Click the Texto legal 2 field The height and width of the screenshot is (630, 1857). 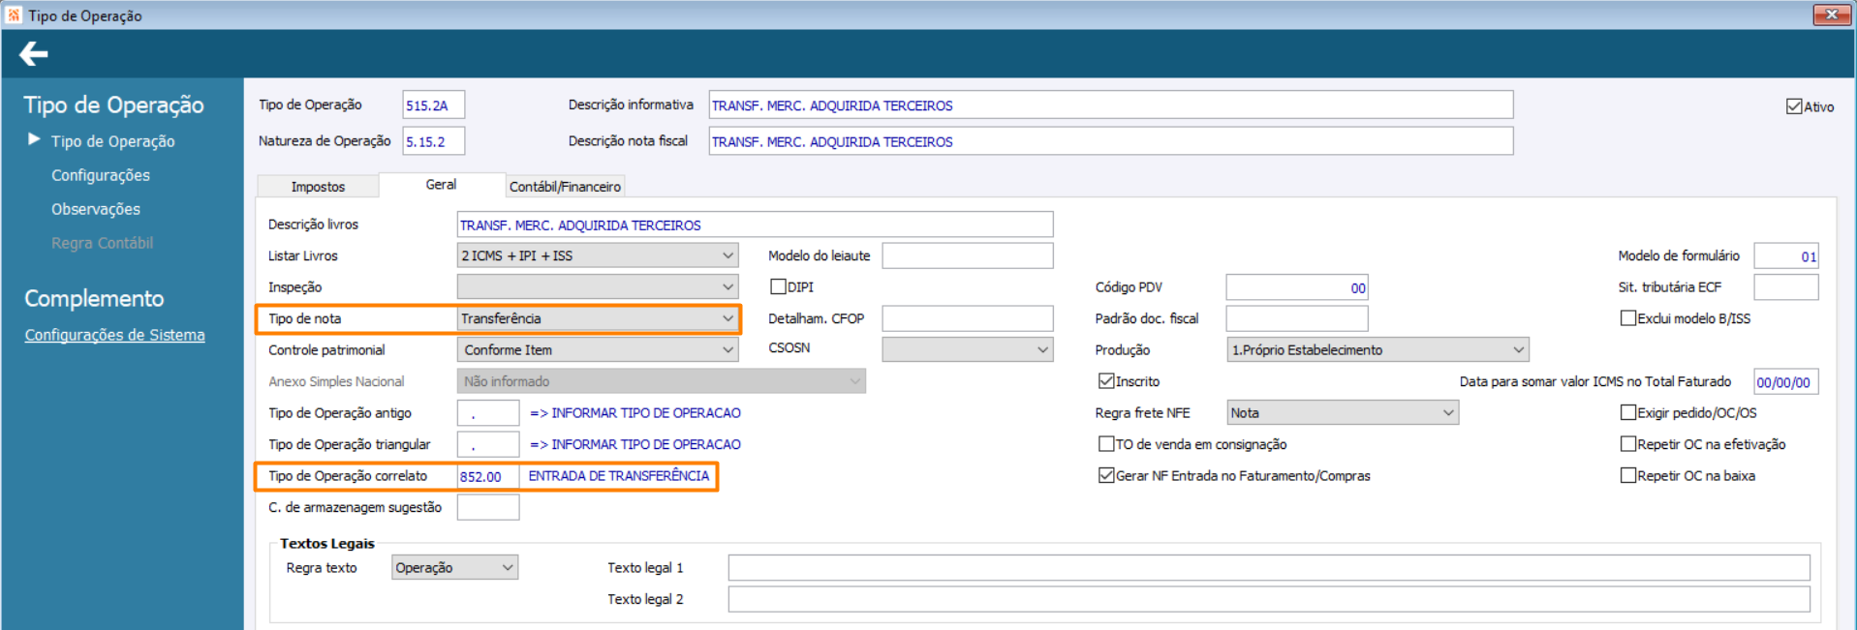tap(1269, 599)
